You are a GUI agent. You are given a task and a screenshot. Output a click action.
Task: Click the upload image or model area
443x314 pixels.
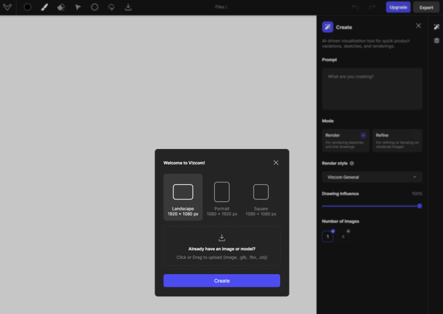coord(222,246)
